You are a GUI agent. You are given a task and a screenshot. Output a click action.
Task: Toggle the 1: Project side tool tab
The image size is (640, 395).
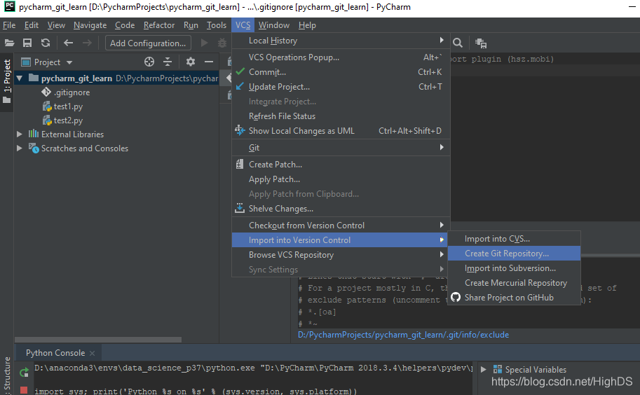pos(7,81)
